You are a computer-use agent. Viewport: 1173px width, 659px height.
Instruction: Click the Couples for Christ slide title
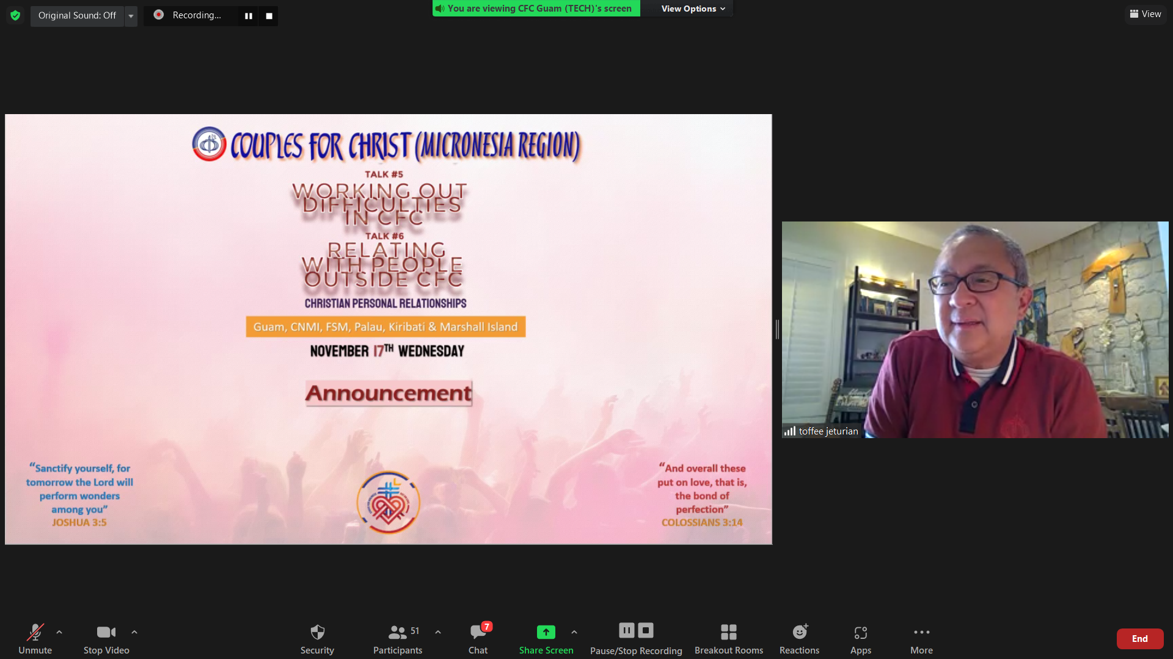(x=405, y=146)
